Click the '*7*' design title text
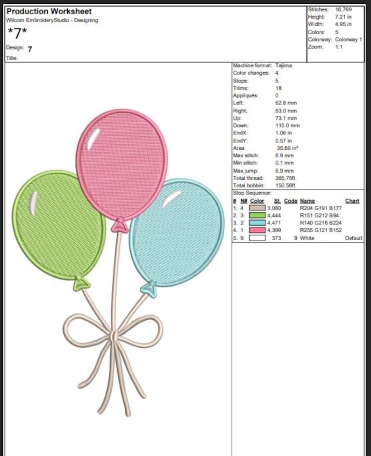This screenshot has width=371, height=456. point(17,33)
